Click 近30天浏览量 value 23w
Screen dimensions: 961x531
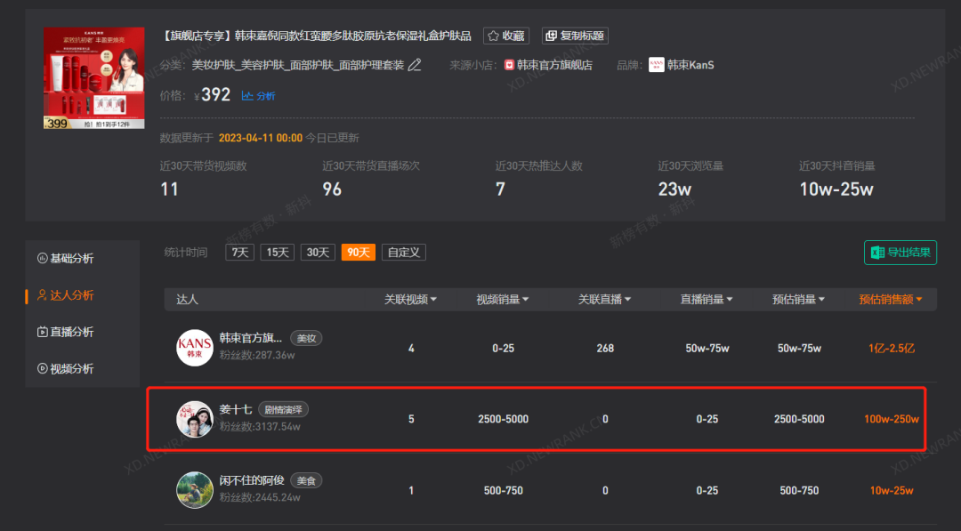[674, 189]
